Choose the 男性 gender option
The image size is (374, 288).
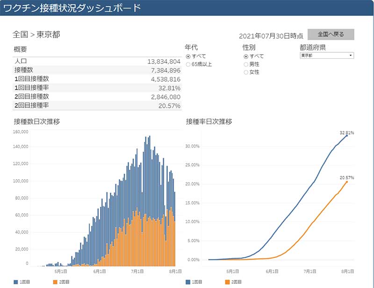[x=246, y=64]
